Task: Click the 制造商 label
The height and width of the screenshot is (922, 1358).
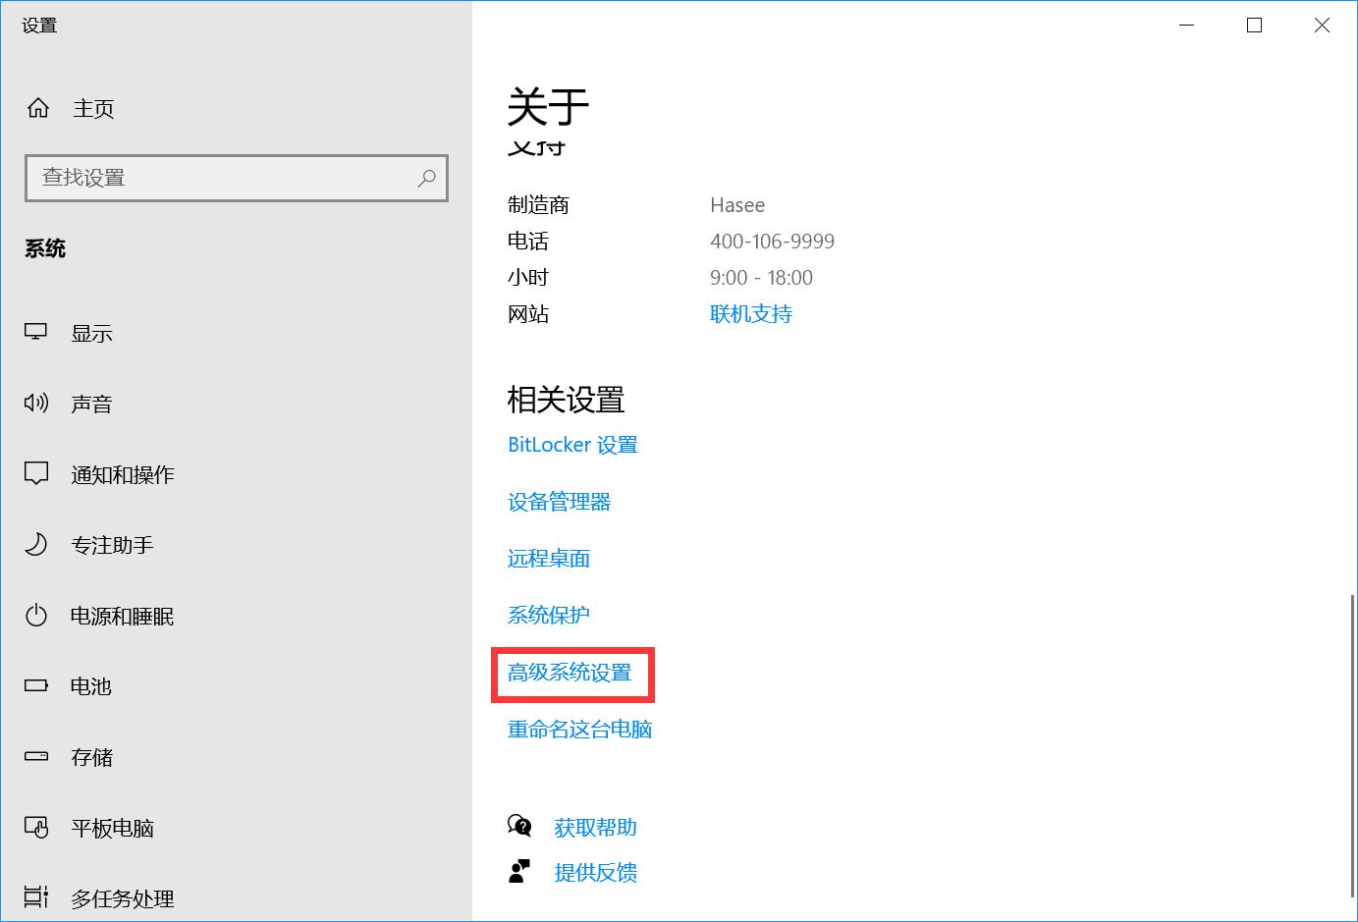Action: [x=538, y=205]
